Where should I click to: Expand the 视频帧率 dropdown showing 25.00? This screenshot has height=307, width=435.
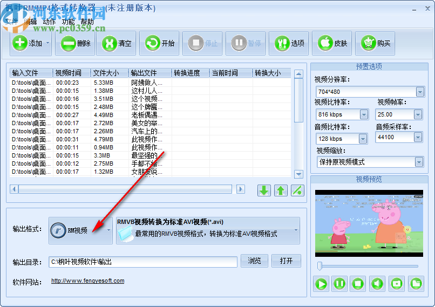418,114
